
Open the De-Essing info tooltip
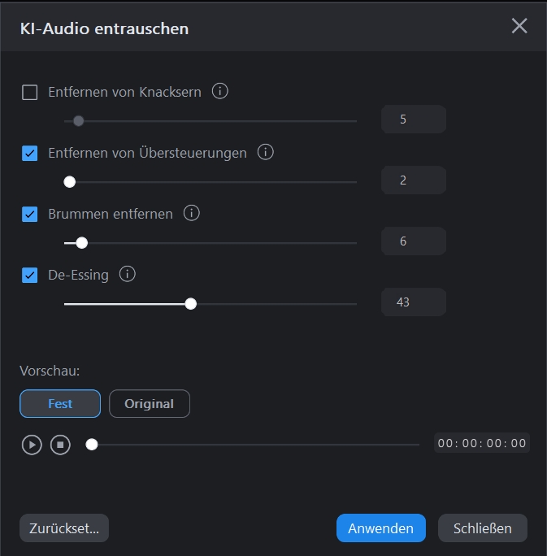point(127,275)
